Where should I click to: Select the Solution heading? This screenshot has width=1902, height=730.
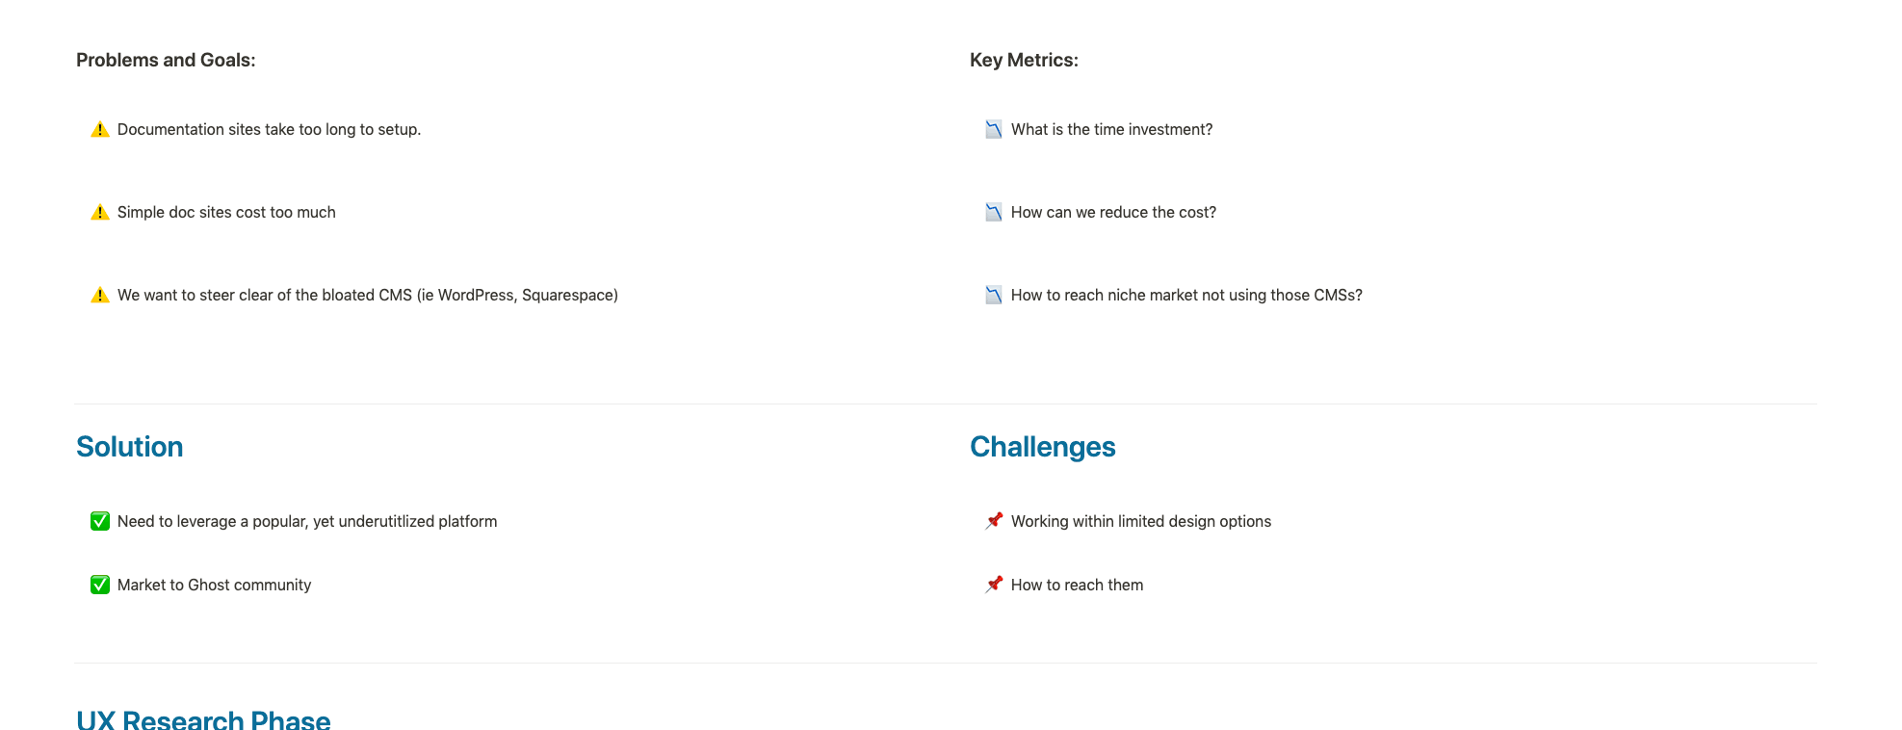(129, 447)
